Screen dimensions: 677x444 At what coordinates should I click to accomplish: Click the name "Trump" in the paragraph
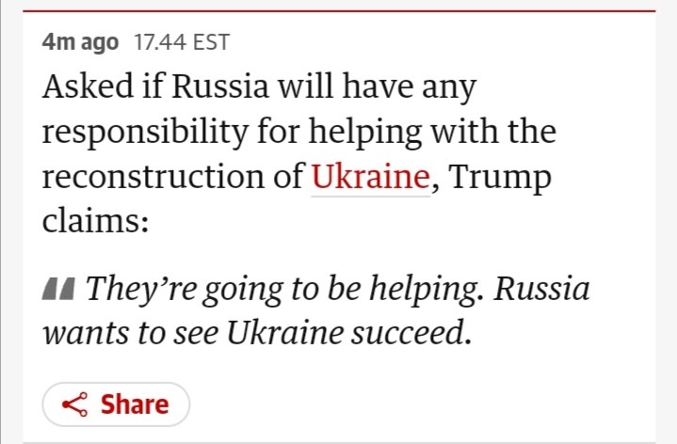tap(497, 176)
